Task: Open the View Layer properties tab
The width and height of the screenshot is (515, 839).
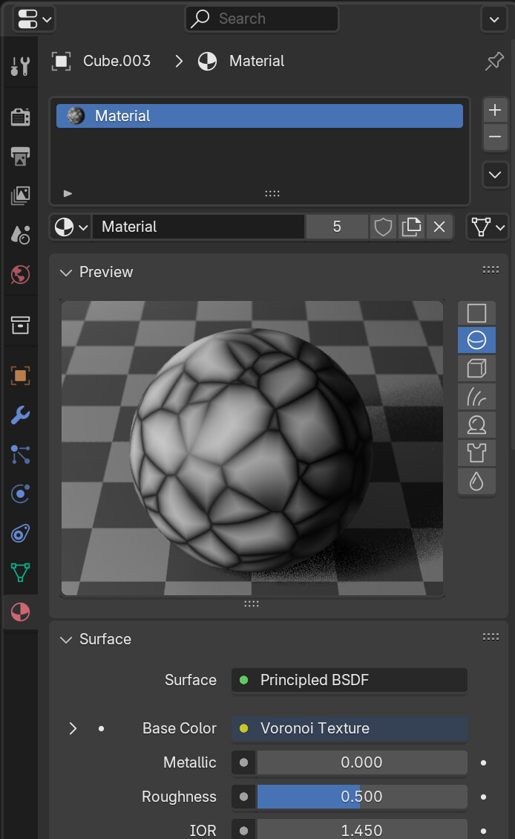Action: 20,195
